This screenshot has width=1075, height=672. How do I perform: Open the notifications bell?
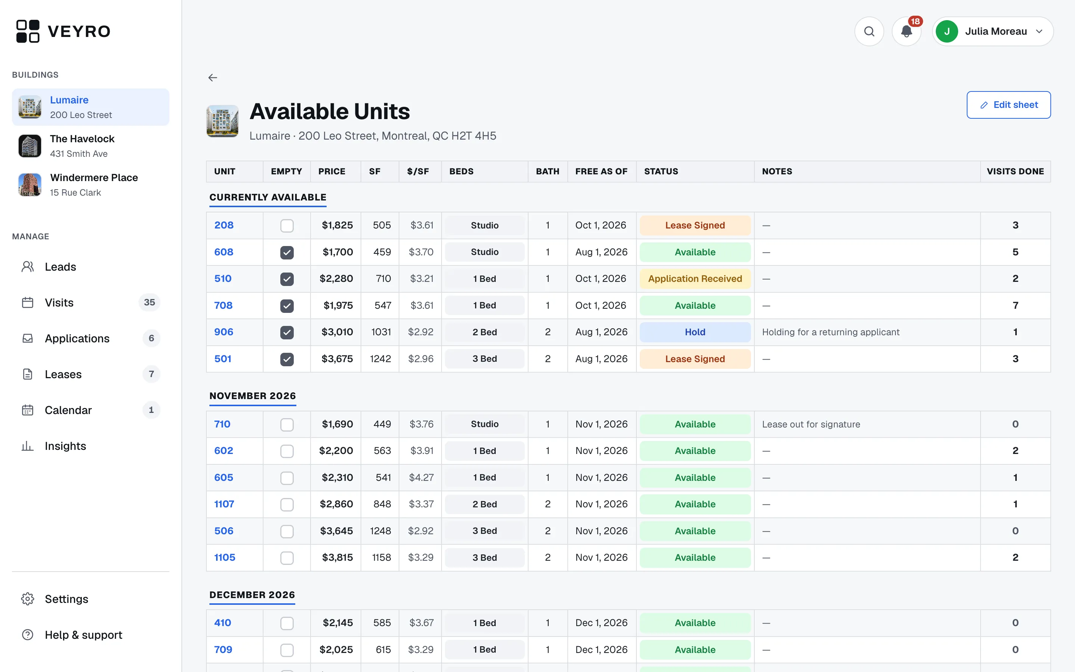coord(906,32)
